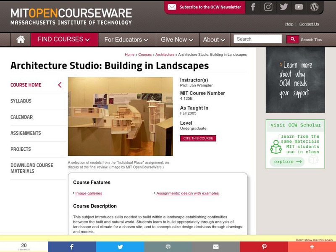The height and width of the screenshot is (252, 336).
Task: Expand the About dropdown
Action: point(214,39)
